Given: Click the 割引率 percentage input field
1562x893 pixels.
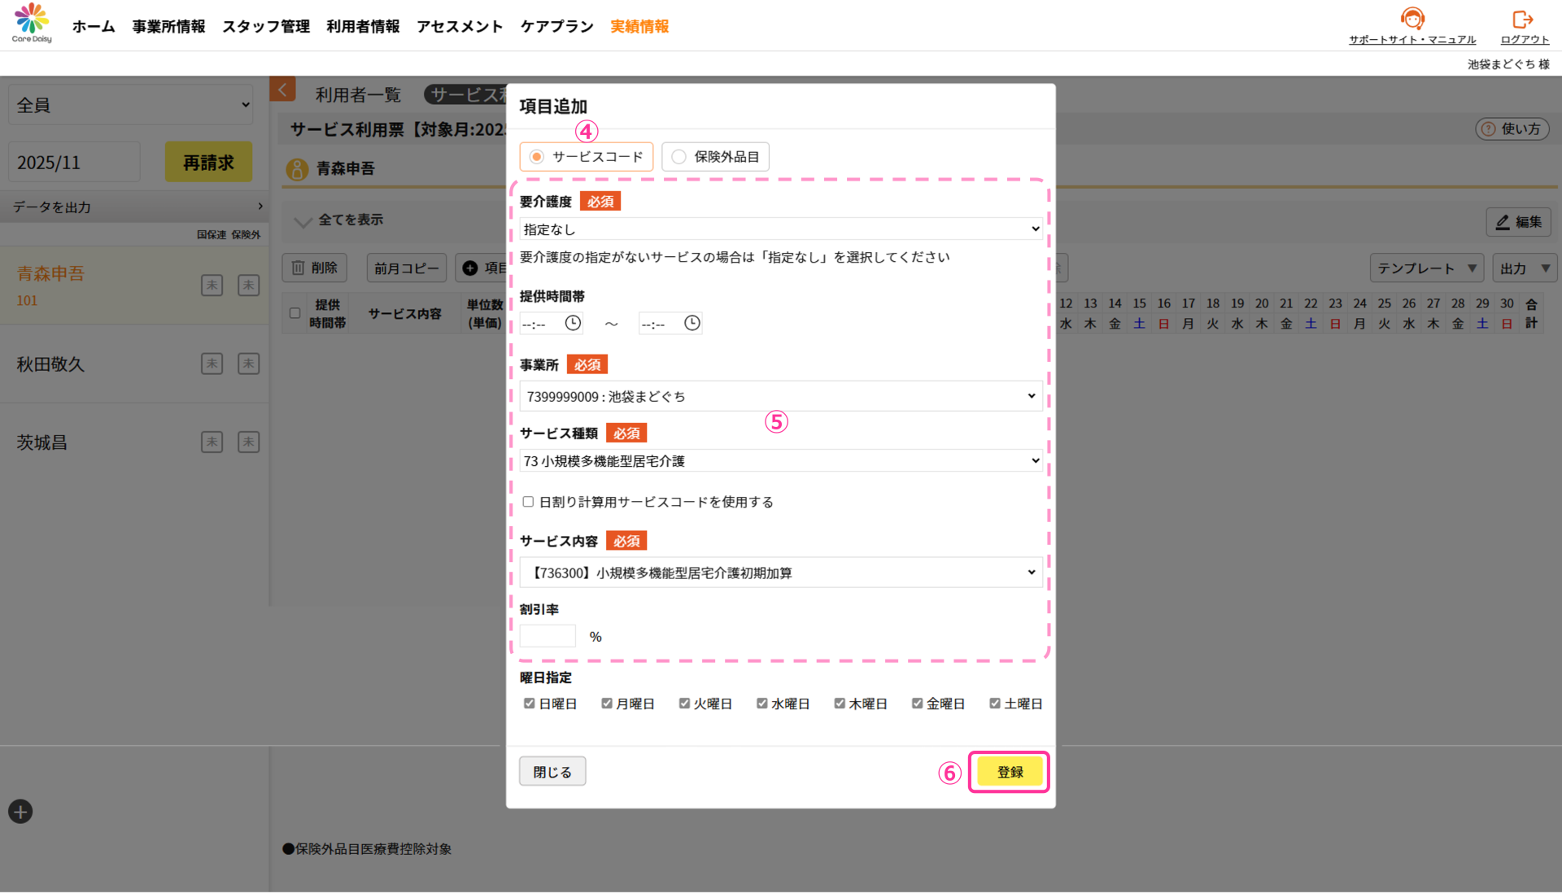Looking at the screenshot, I should pyautogui.click(x=548, y=636).
